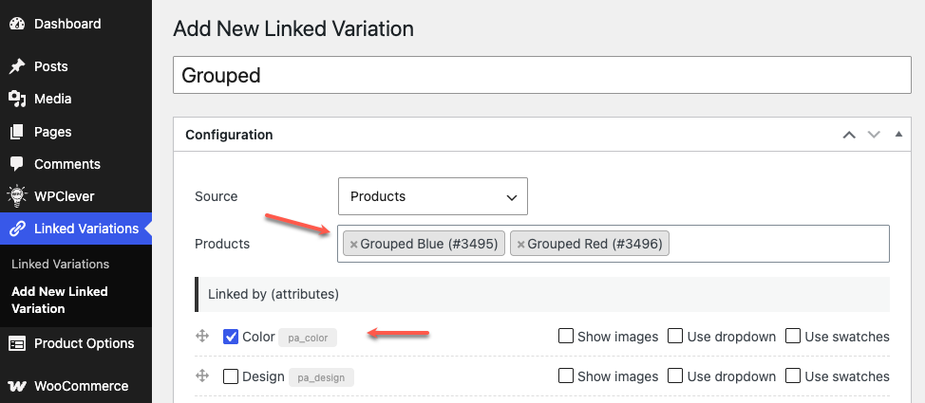Click the pa_design attribute slug
Image resolution: width=925 pixels, height=403 pixels.
pos(321,377)
